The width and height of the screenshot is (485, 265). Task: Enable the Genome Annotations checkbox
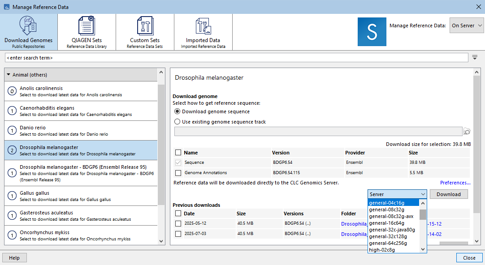coord(178,172)
